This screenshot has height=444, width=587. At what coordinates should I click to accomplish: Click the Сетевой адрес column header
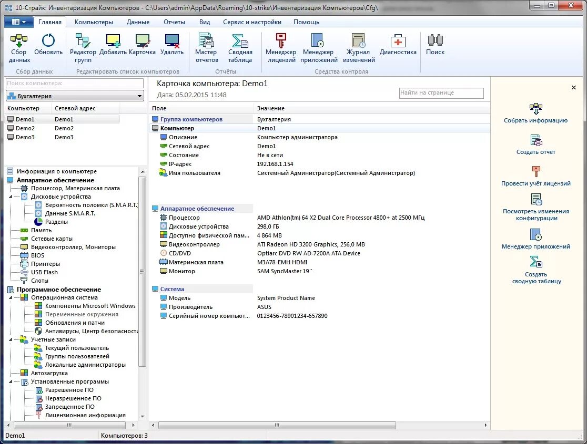coord(85,108)
